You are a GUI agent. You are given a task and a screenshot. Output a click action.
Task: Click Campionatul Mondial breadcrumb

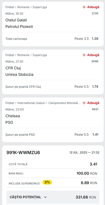coord(65,103)
